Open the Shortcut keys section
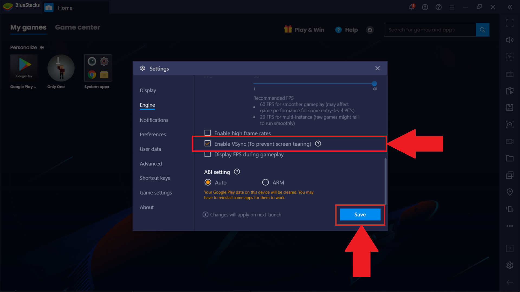520x292 pixels. (155, 178)
